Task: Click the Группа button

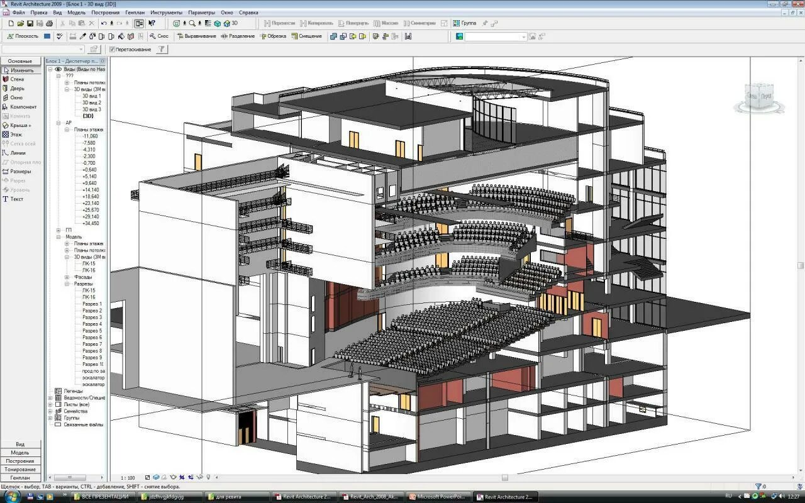Action: pyautogui.click(x=464, y=23)
